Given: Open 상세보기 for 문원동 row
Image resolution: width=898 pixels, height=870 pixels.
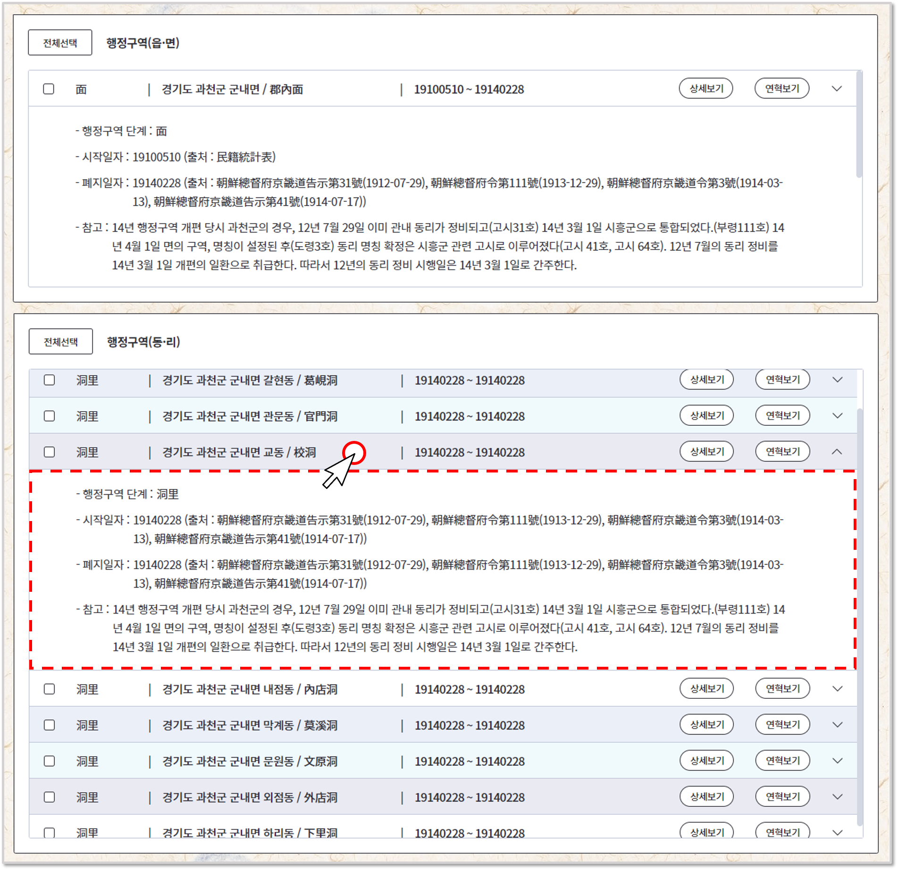Looking at the screenshot, I should pyautogui.click(x=706, y=761).
